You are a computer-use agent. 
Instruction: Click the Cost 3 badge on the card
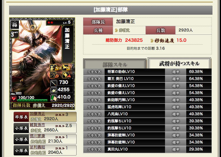(14, 34)
